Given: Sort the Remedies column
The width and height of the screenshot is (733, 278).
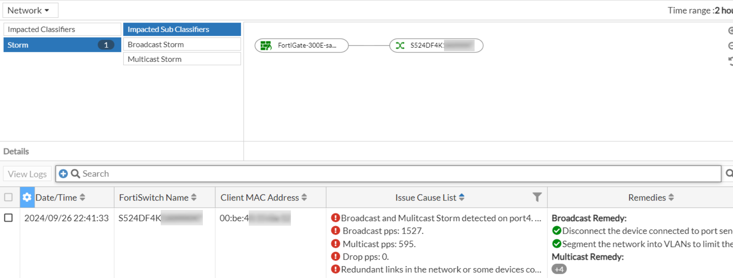Looking at the screenshot, I should 671,197.
